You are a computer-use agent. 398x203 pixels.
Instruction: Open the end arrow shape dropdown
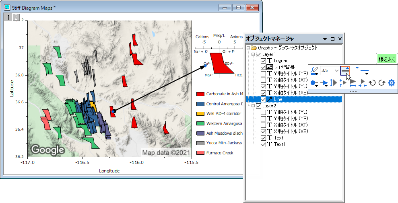point(324,83)
